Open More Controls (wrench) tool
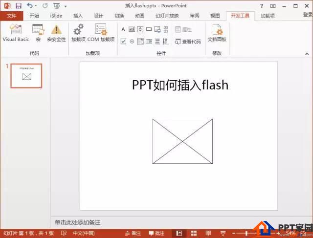 click(x=165, y=42)
